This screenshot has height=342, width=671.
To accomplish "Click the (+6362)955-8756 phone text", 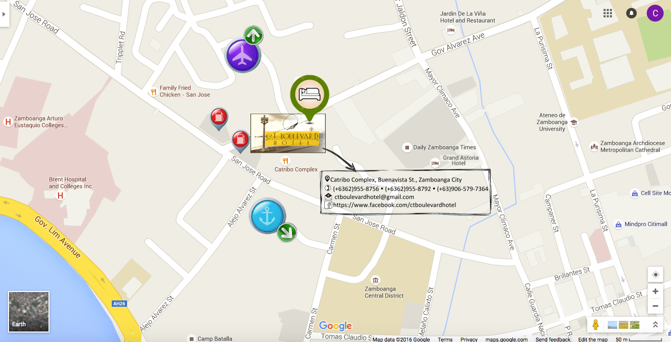I will point(356,189).
